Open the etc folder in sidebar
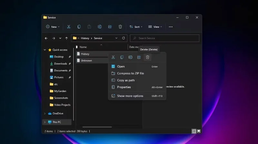 [56, 84]
